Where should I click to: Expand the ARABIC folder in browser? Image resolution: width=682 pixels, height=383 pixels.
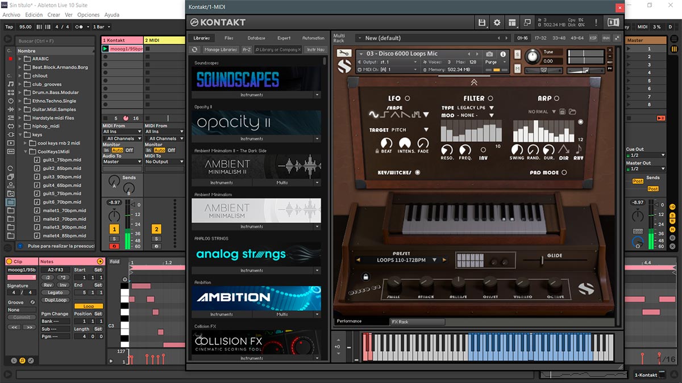point(20,59)
